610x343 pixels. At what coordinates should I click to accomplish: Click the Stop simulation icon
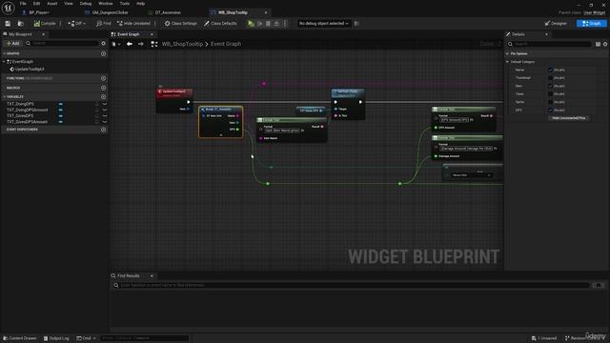268,24
